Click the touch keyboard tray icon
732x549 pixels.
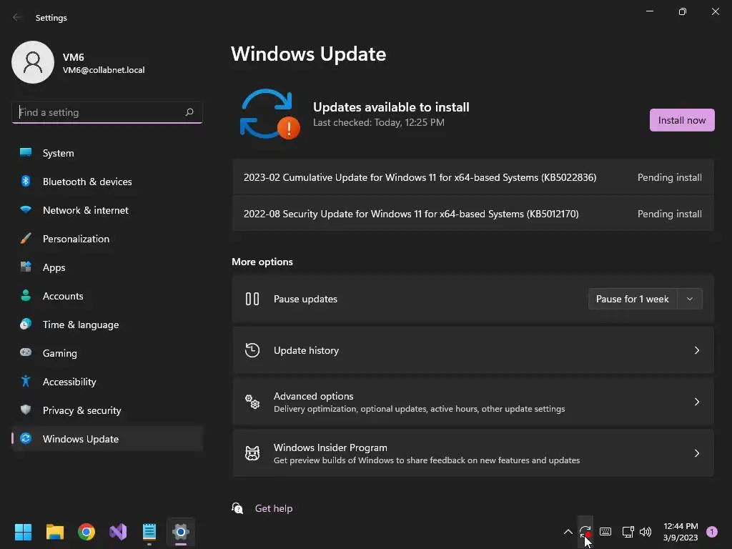[605, 532]
